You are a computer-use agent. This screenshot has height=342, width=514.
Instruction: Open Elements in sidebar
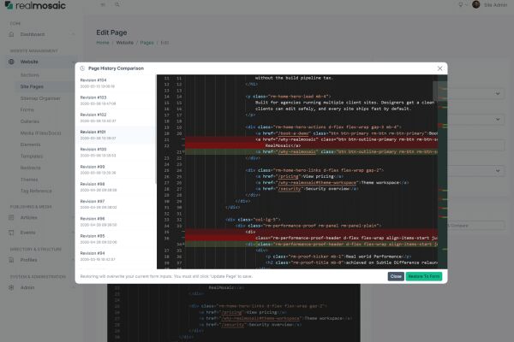[x=31, y=144]
